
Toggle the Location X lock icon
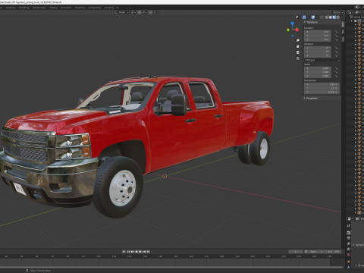tap(337, 32)
